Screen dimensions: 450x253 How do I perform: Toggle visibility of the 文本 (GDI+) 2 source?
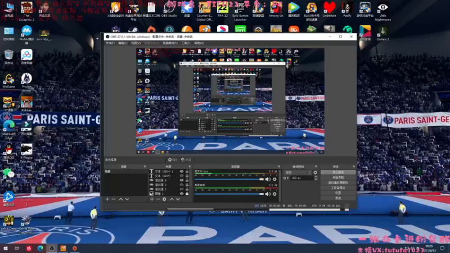[x=181, y=171]
